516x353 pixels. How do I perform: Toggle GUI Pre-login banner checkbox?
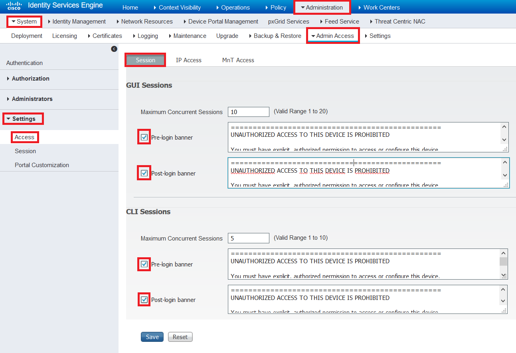click(144, 137)
